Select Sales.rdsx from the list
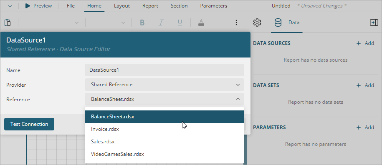Image resolution: width=382 pixels, height=165 pixels. 164,141
